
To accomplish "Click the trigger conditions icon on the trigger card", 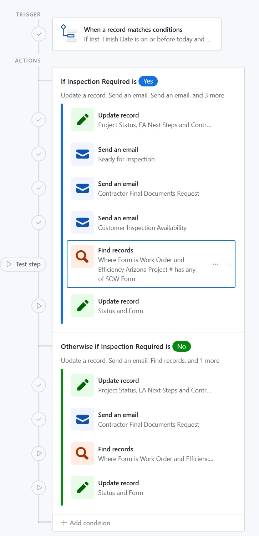I will (68, 34).
